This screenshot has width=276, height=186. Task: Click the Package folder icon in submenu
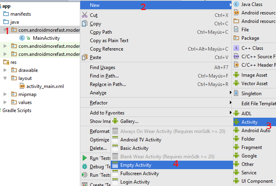click(236, 38)
